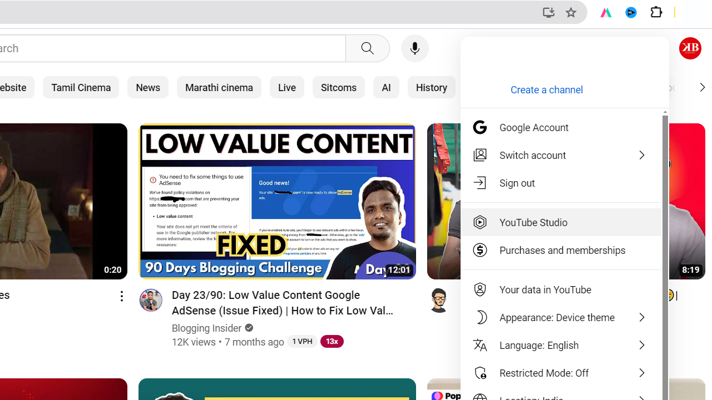This screenshot has width=712, height=400.
Task: Select the History category chip
Action: click(432, 87)
